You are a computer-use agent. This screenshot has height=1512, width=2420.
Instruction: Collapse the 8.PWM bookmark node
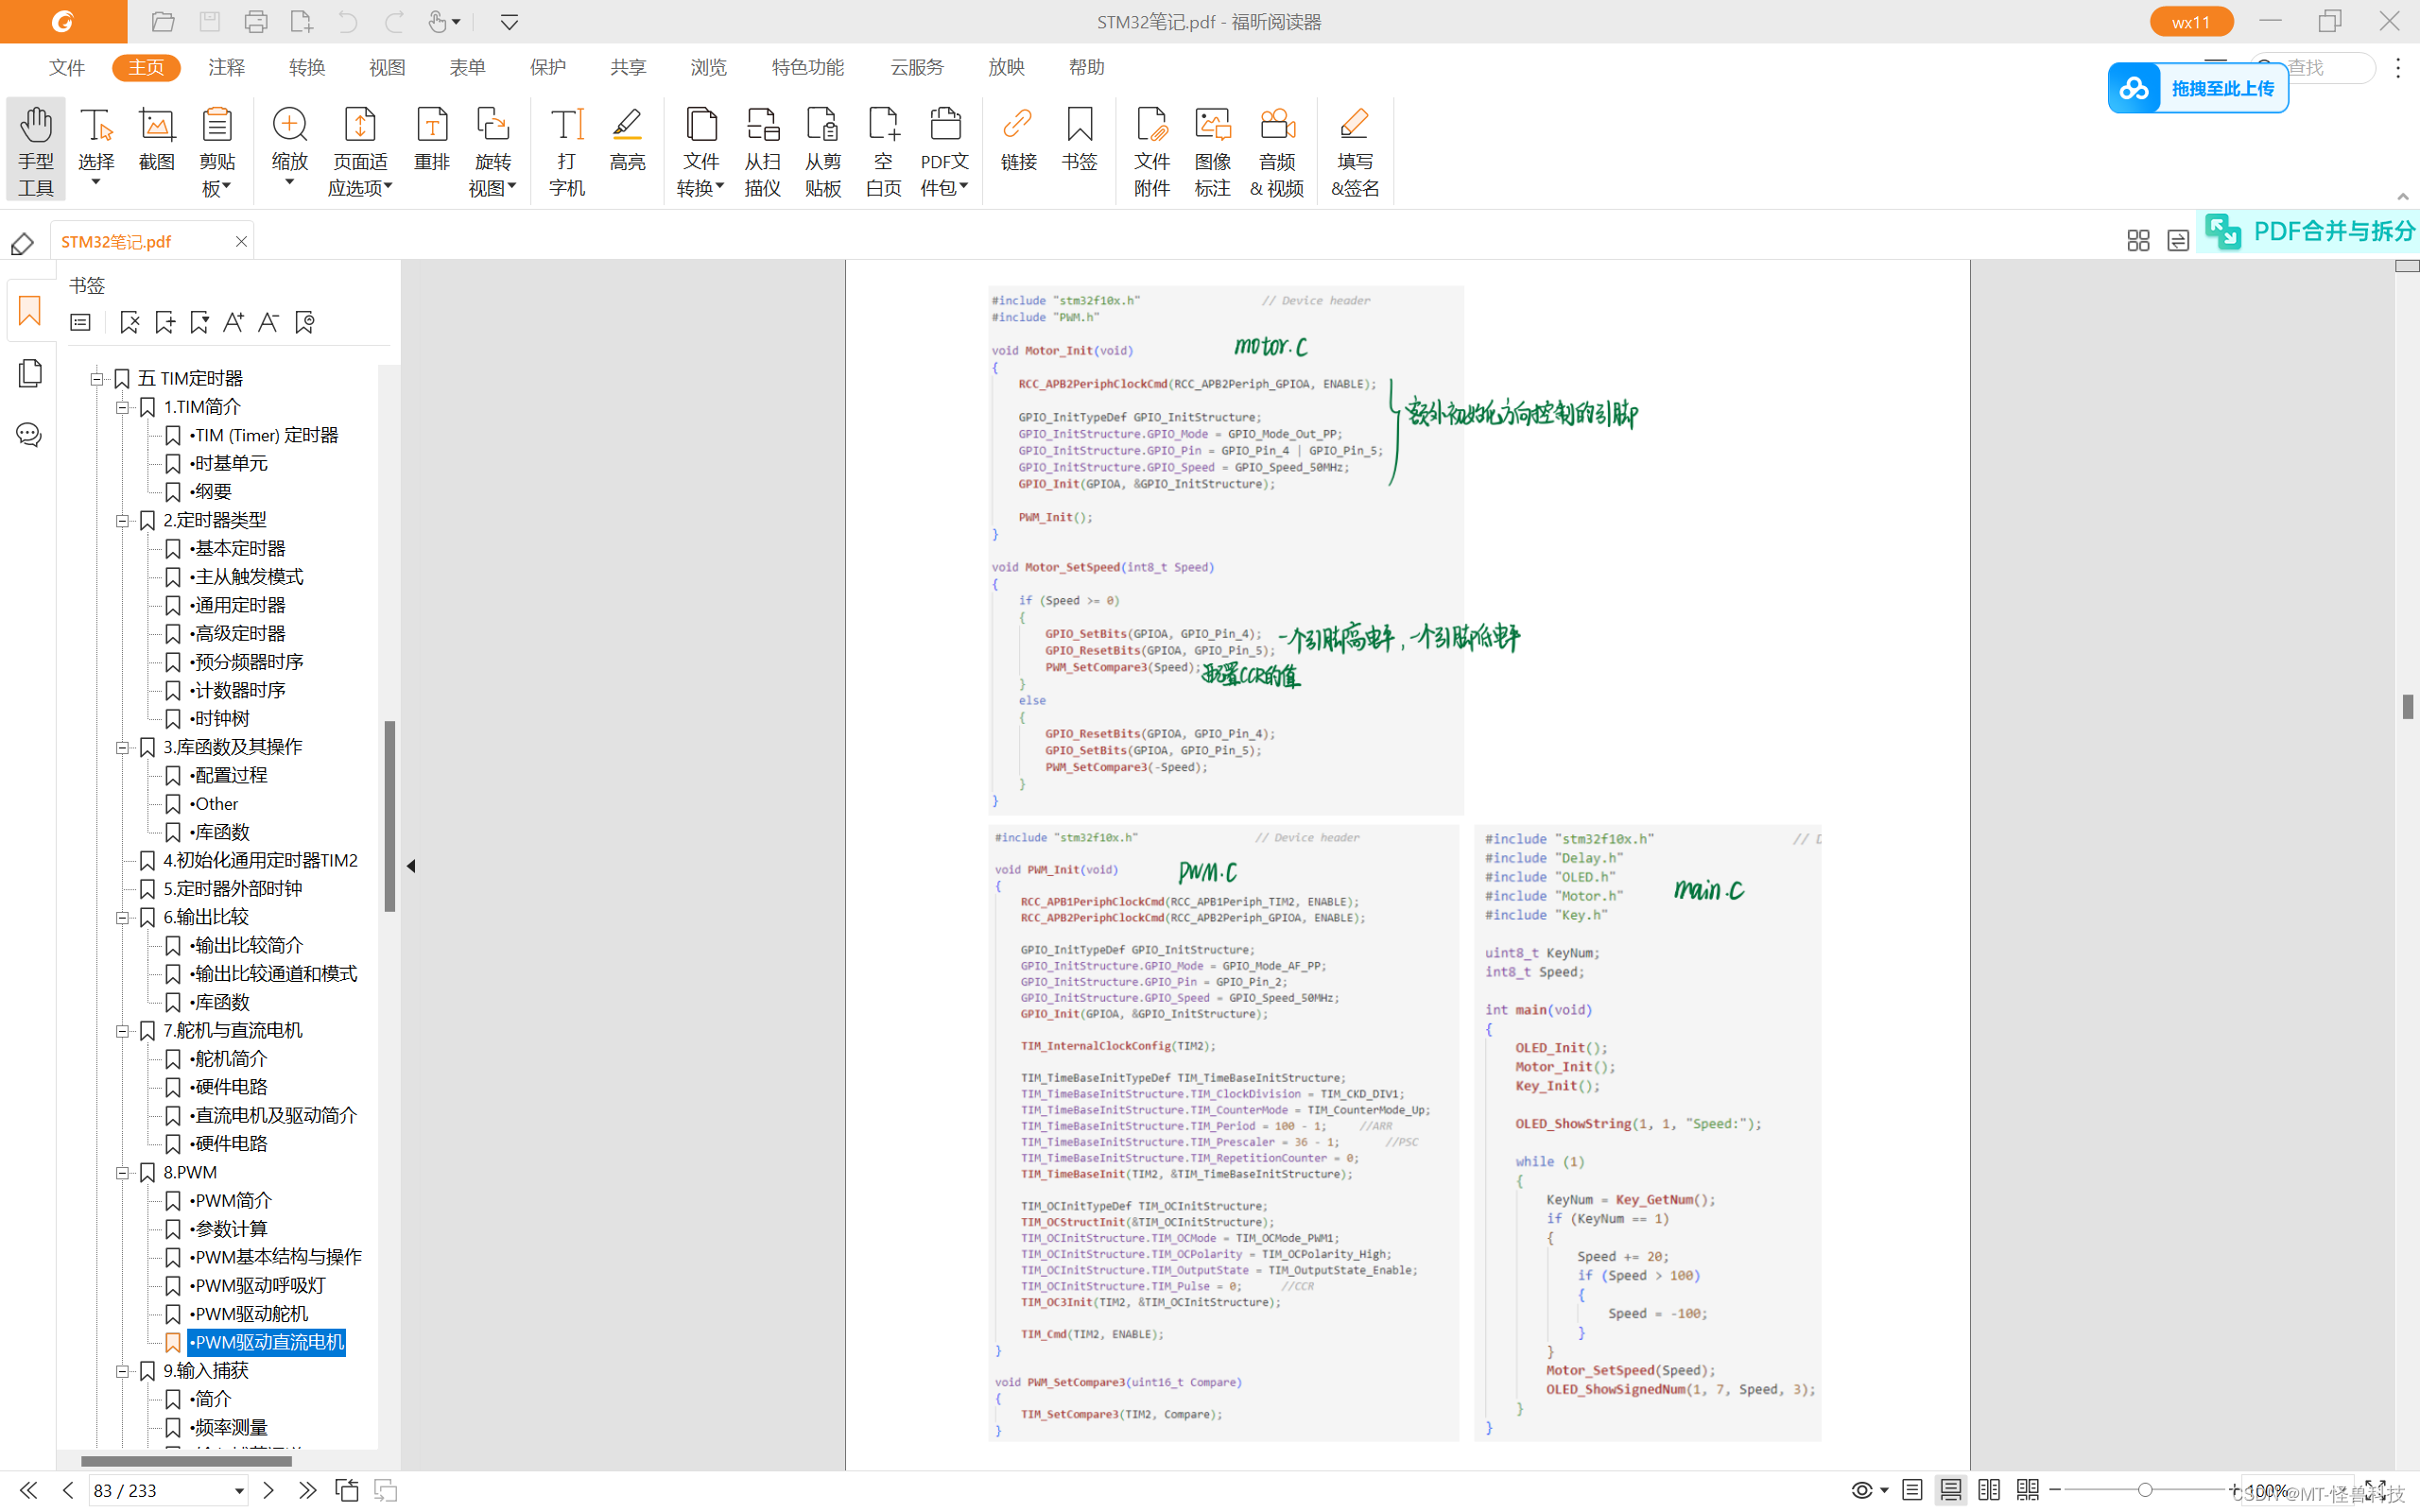[x=122, y=1172]
